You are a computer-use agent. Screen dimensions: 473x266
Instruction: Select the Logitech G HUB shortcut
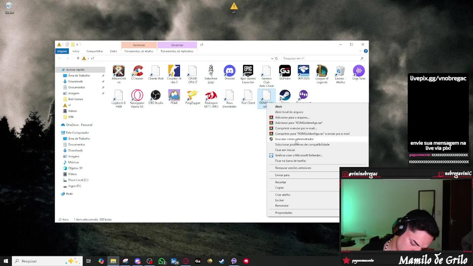click(119, 99)
